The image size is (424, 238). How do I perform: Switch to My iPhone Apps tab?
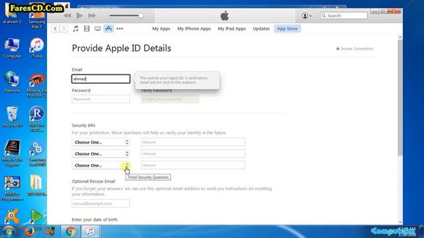click(x=194, y=28)
